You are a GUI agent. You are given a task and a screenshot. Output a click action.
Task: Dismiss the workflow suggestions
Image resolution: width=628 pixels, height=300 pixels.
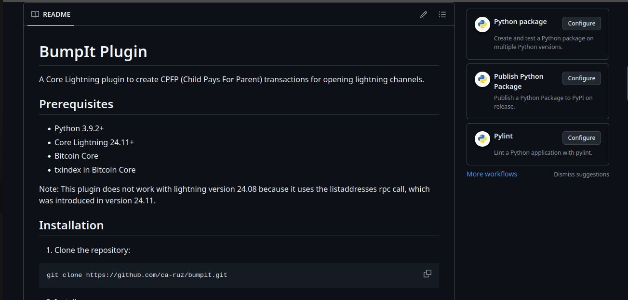point(581,175)
